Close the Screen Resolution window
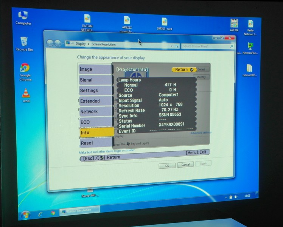The width and height of the screenshot is (283, 227). pyautogui.click(x=230, y=38)
